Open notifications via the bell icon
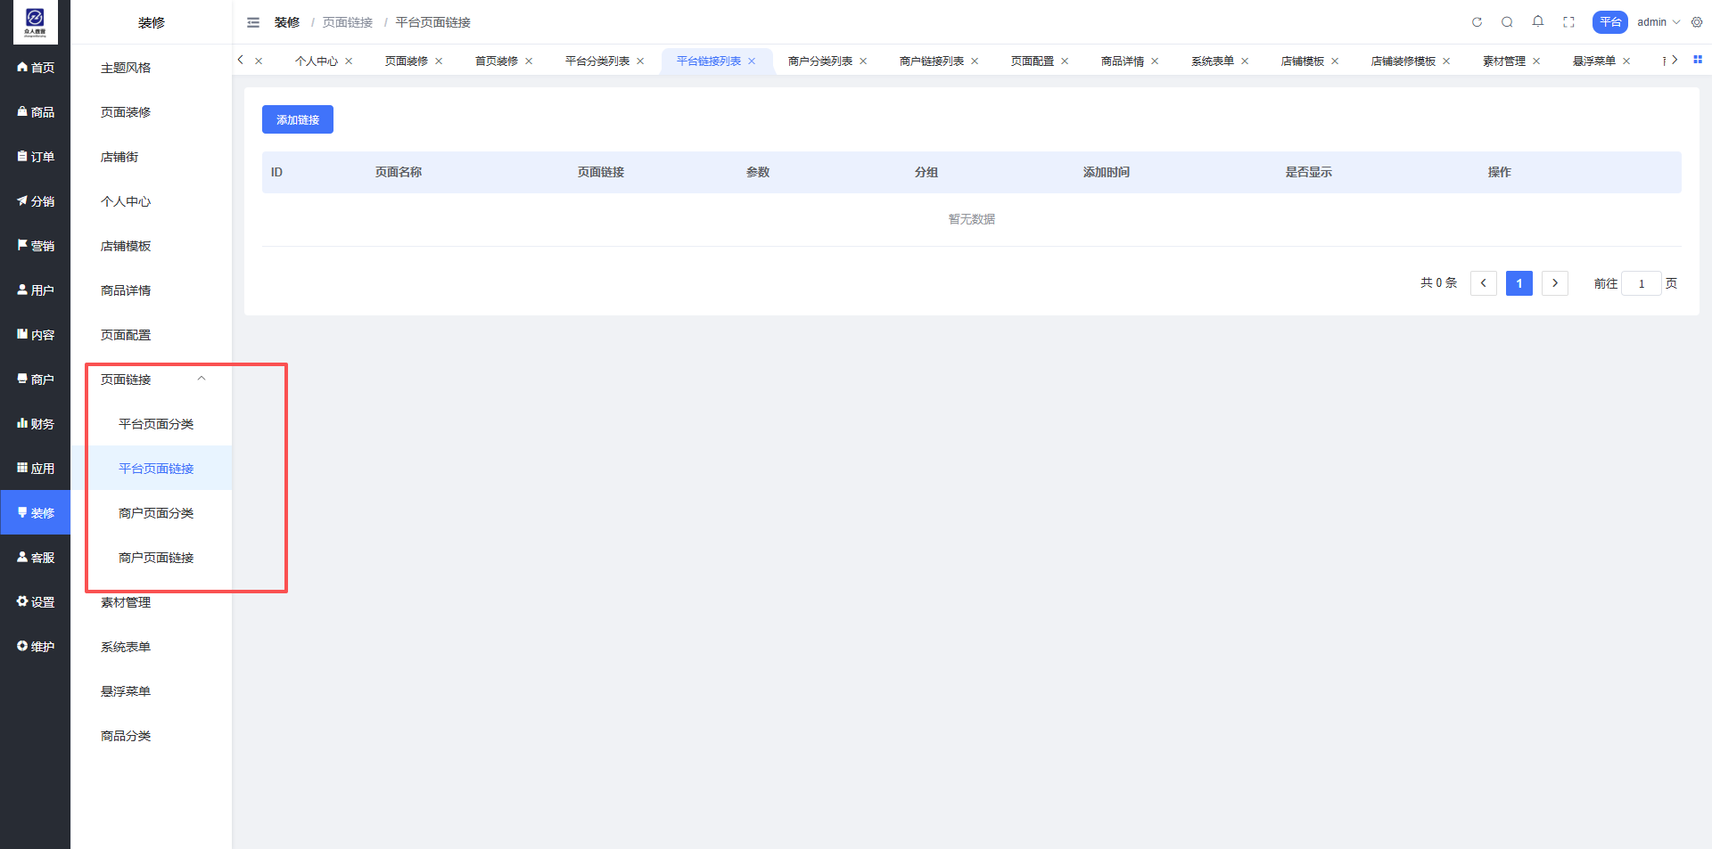The height and width of the screenshot is (849, 1712). click(x=1537, y=21)
